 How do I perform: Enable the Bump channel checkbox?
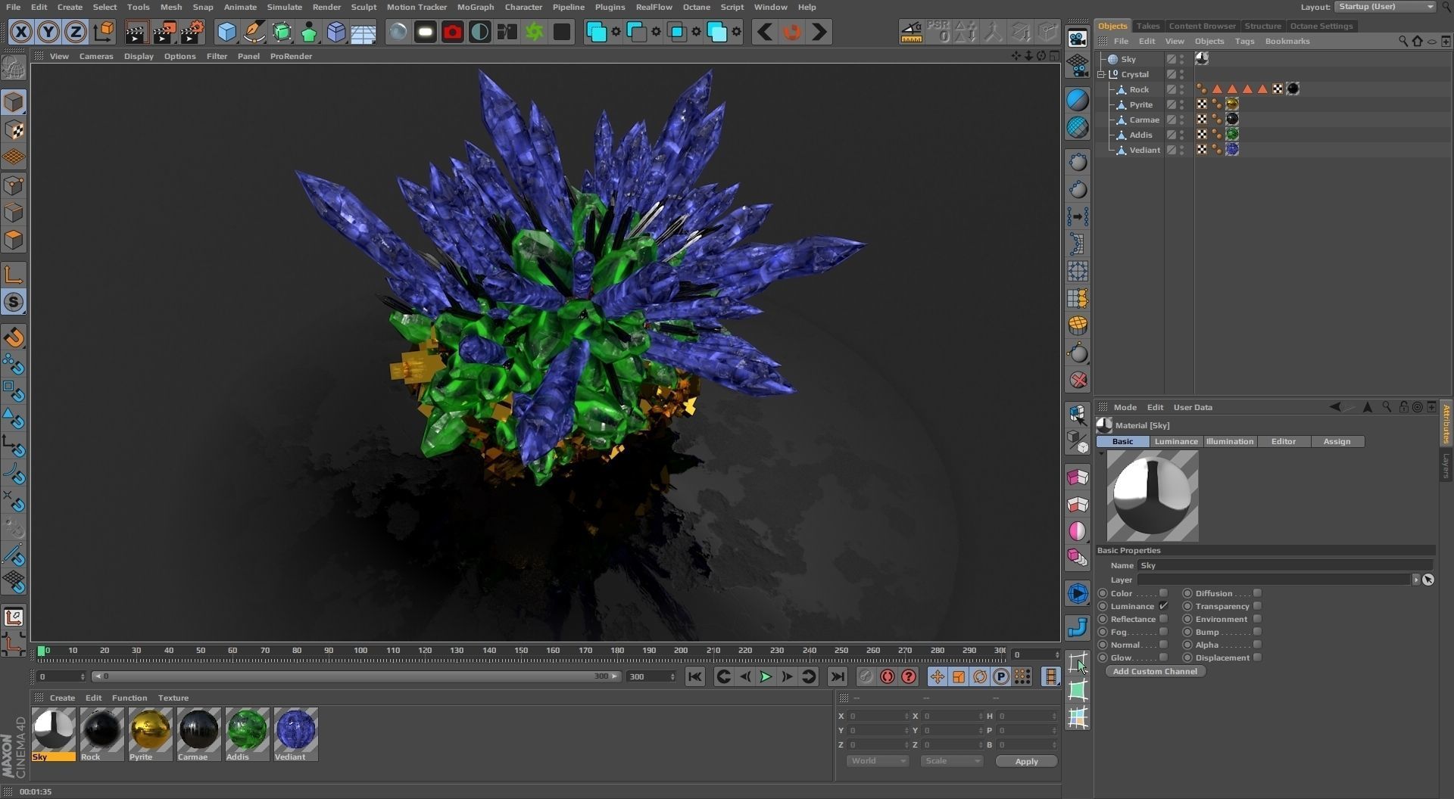coord(1258,632)
